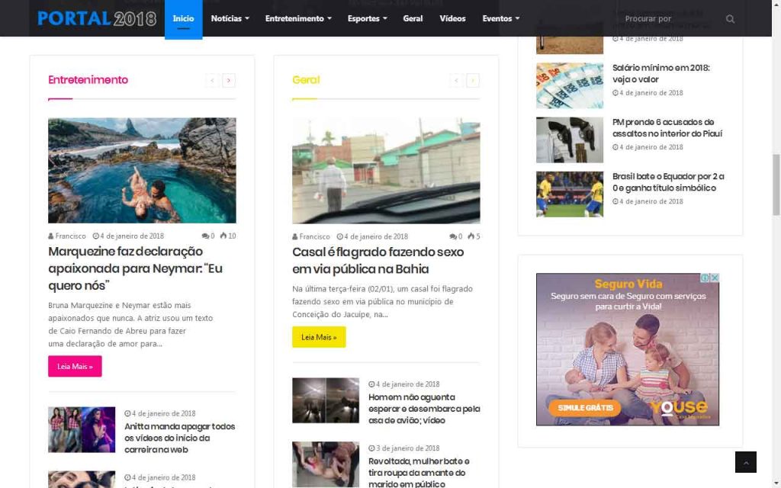Close the Seguro Vida ad
The width and height of the screenshot is (781, 488).
pyautogui.click(x=715, y=278)
